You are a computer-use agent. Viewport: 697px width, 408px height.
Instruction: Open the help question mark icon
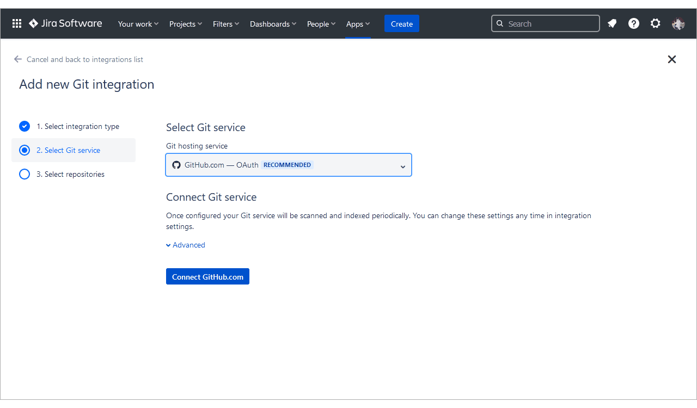pos(634,24)
